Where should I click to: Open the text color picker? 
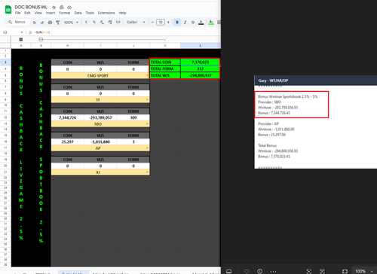pyautogui.click(x=201, y=23)
